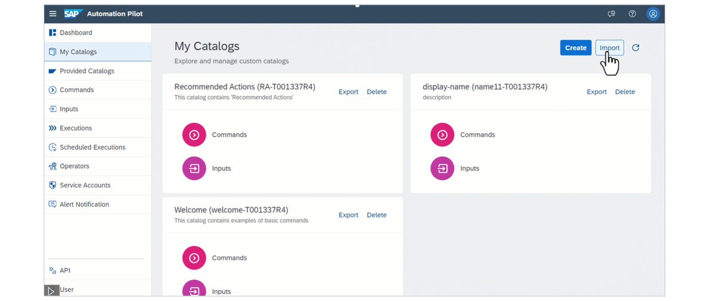Open Inputs icon in Recommended Actions catalog
Screen dimensions: 709x301
194,168
